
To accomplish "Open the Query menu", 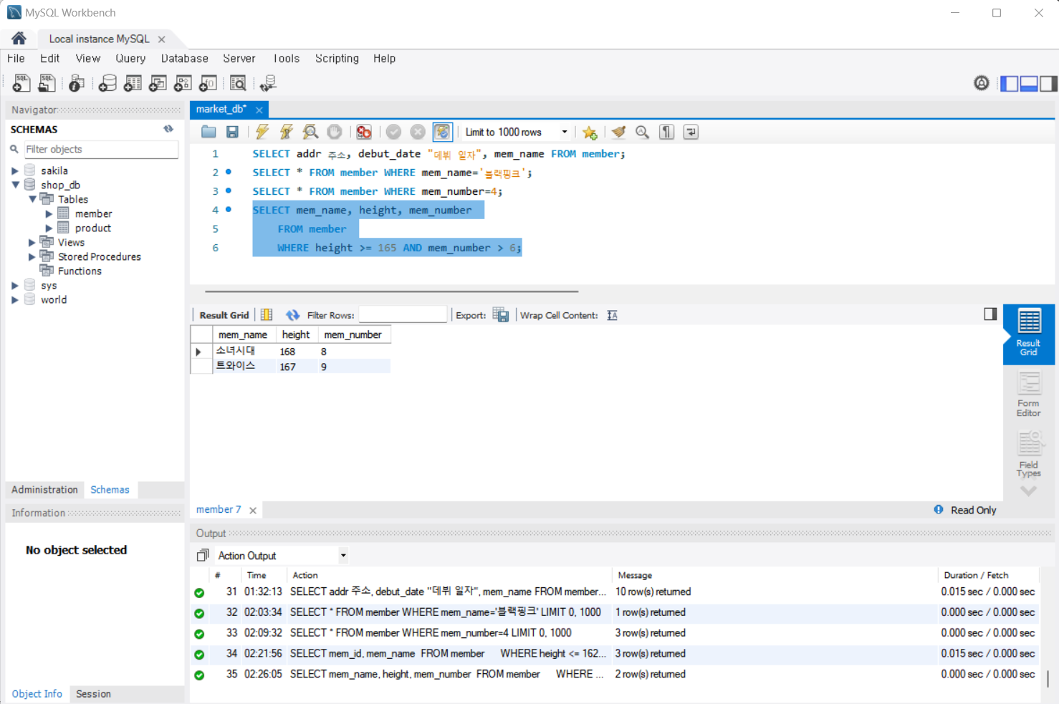I will 130,59.
